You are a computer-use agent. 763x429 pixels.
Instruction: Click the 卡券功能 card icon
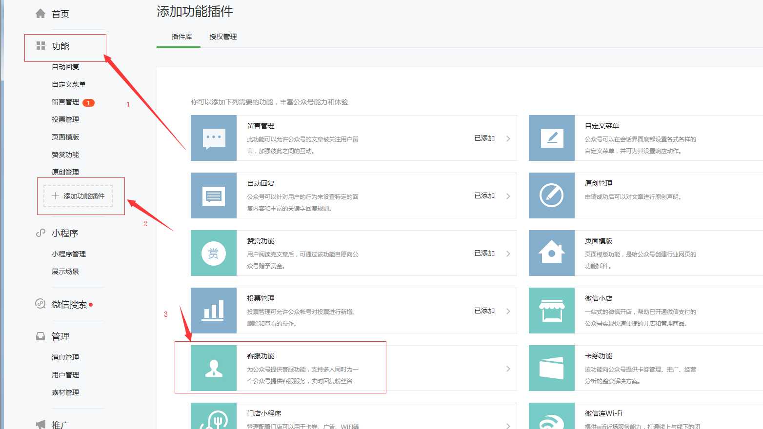pyautogui.click(x=552, y=368)
